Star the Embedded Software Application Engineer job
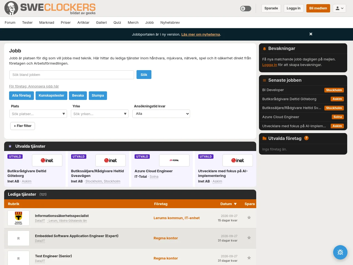Image resolution: width=353 pixels, height=265 pixels. coord(249,238)
